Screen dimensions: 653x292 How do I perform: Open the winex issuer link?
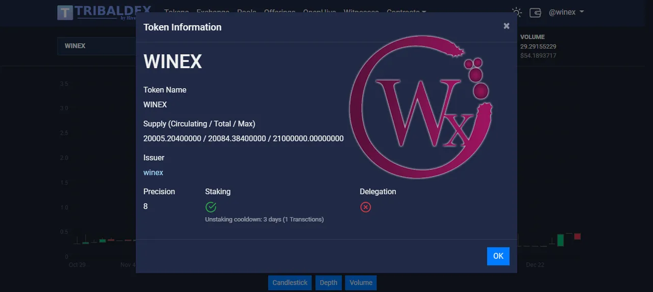[x=153, y=173]
